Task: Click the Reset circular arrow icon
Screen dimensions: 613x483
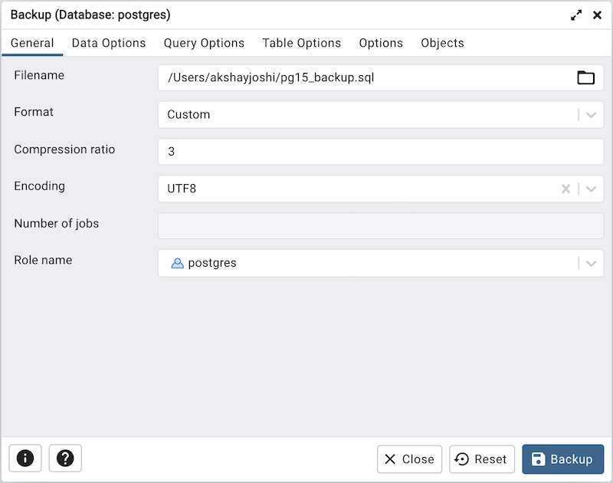Action: click(x=464, y=458)
